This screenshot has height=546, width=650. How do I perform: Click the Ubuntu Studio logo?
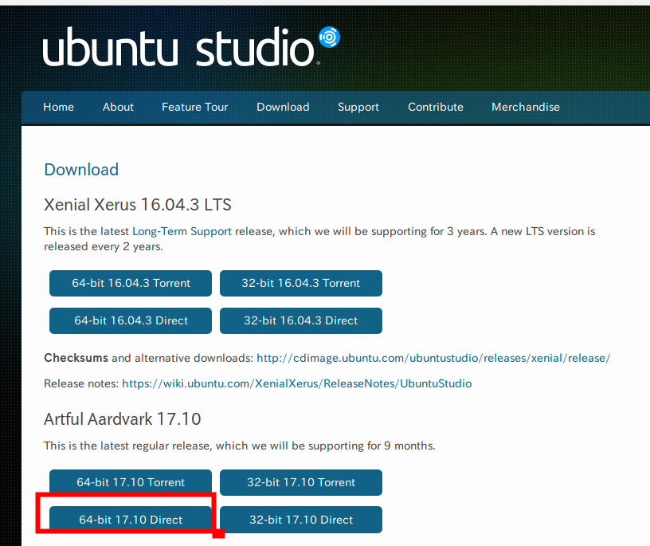pyautogui.click(x=191, y=46)
